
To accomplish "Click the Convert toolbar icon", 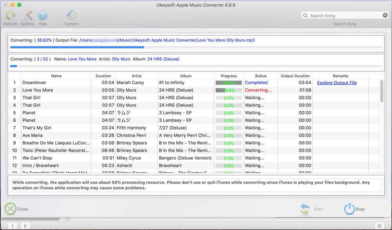I will [72, 16].
